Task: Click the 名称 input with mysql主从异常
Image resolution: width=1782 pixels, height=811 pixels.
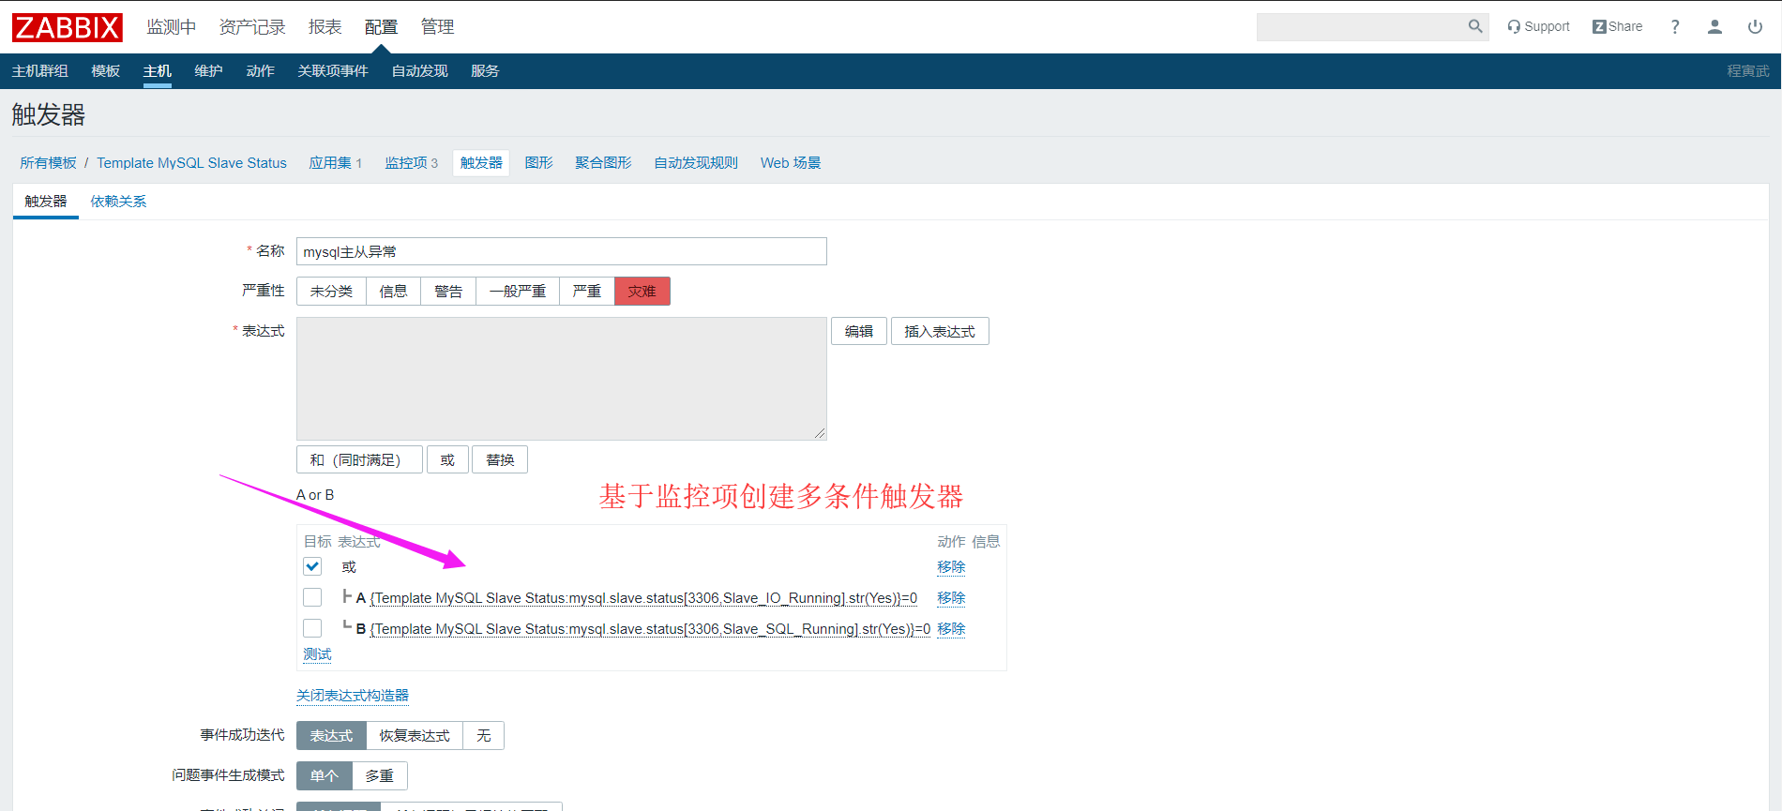Action: tap(562, 251)
